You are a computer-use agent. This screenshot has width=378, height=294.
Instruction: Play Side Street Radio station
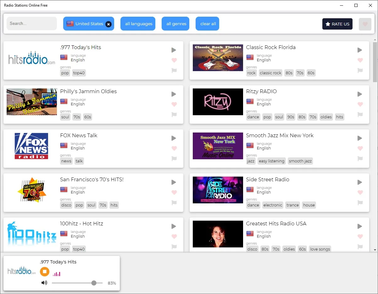point(360,182)
